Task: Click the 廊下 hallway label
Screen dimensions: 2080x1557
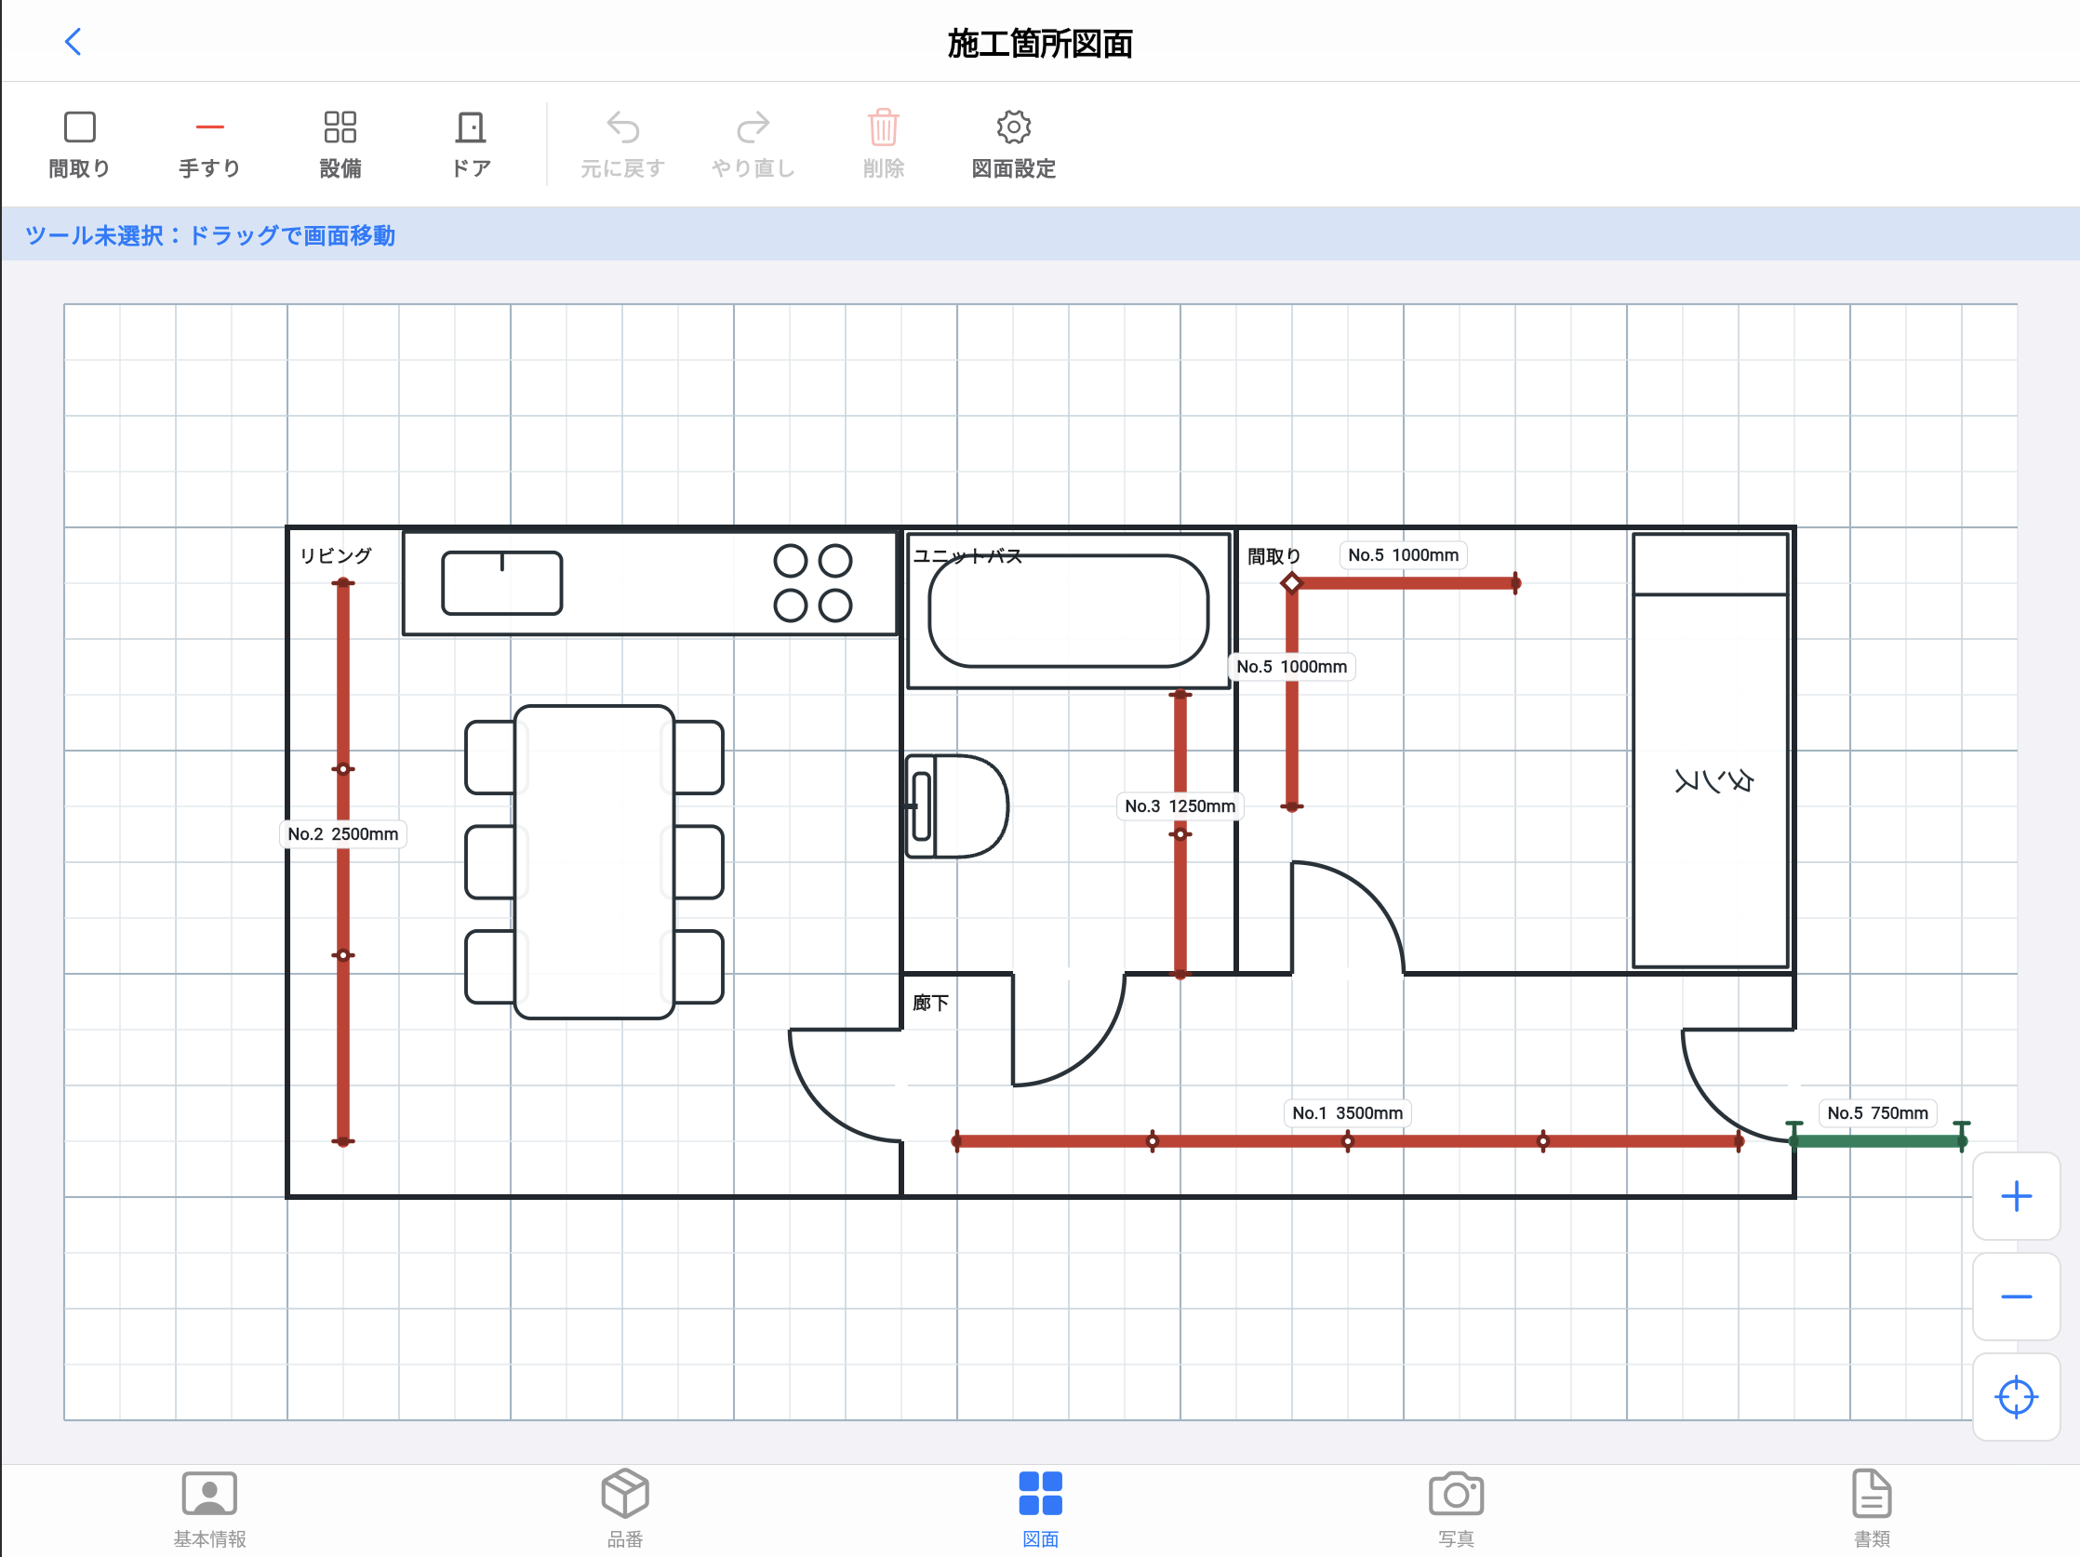Action: (931, 1004)
